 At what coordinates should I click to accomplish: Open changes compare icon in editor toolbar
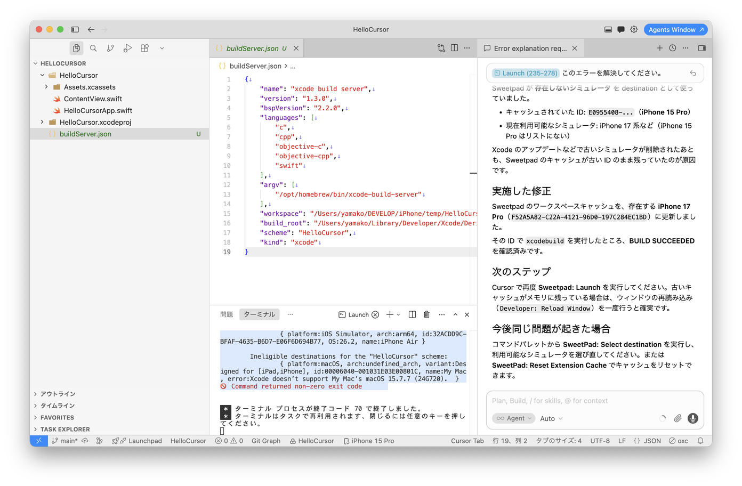(441, 48)
